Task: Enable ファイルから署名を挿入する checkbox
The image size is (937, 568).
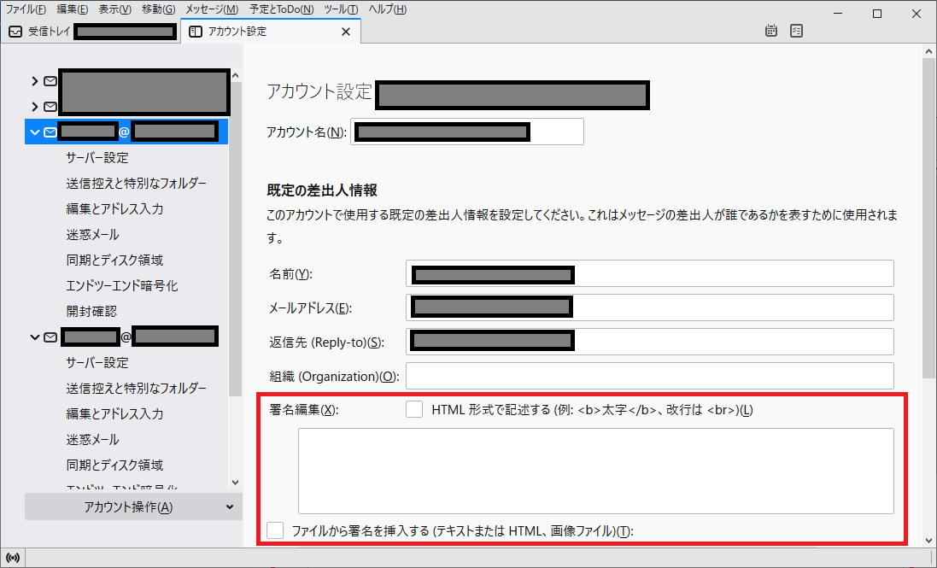Action: 275,530
